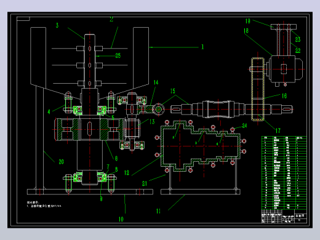Click callout number 12 label
Viewport: 320px width, 240px height.
tap(127, 173)
